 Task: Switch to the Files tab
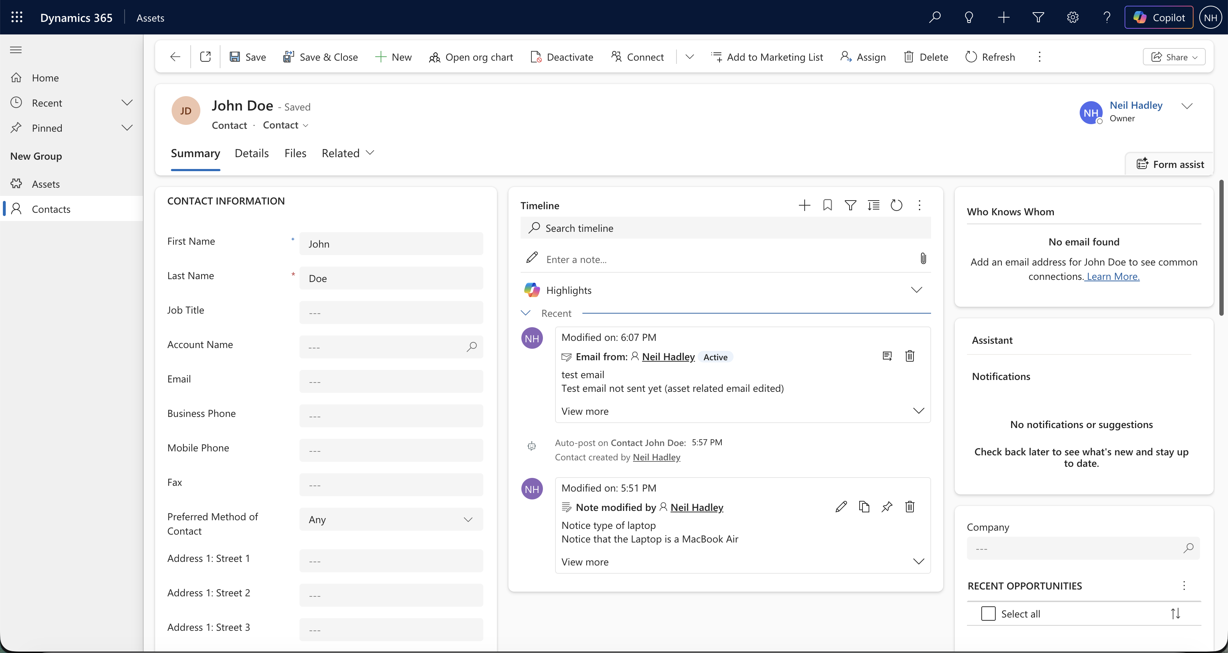296,153
